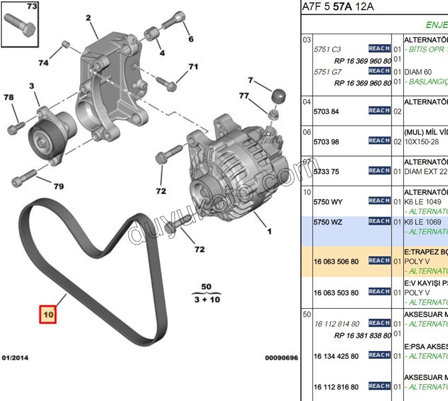Viewport: 448px width, 401px height.
Task: Click the REACH icon next to part 5751 C3
Action: (x=378, y=48)
